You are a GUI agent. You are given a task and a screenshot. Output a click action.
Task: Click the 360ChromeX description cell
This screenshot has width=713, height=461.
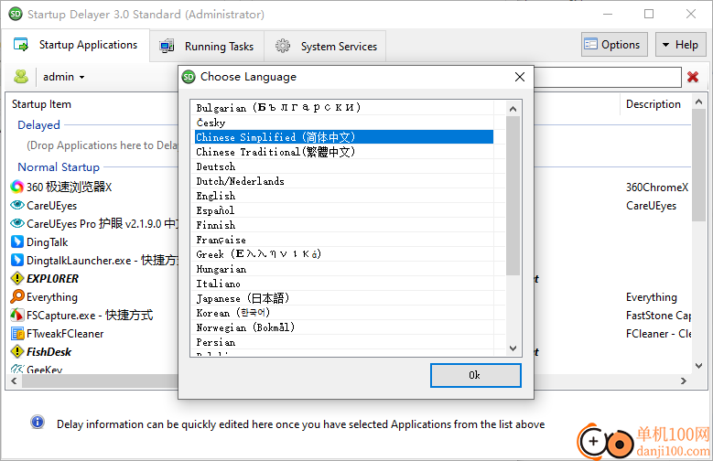coord(657,187)
